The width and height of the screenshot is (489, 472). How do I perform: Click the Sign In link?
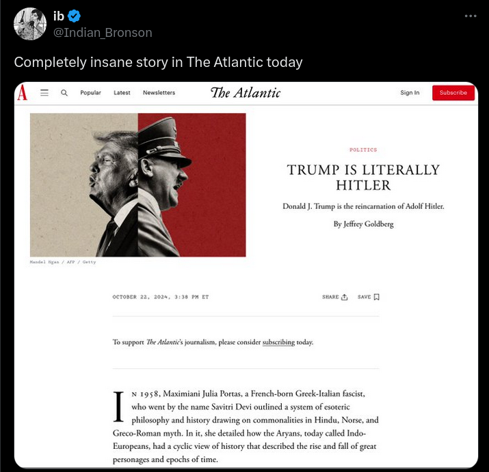(410, 92)
